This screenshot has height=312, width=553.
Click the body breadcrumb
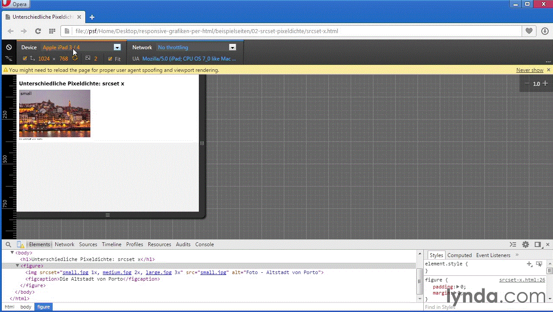pyautogui.click(x=26, y=307)
